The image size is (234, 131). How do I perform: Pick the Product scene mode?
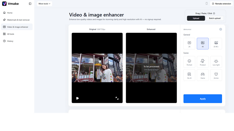[x=203, y=62]
